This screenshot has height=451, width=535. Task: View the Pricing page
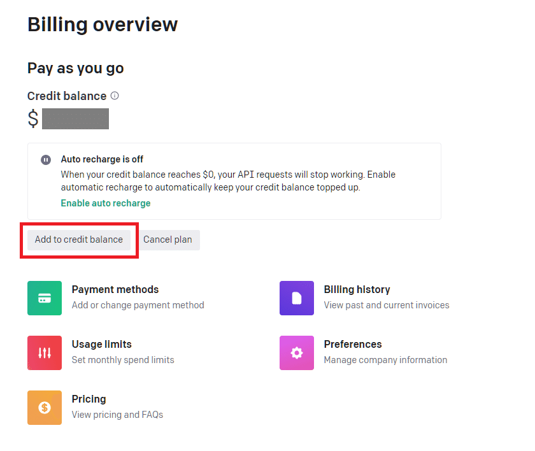(x=89, y=399)
